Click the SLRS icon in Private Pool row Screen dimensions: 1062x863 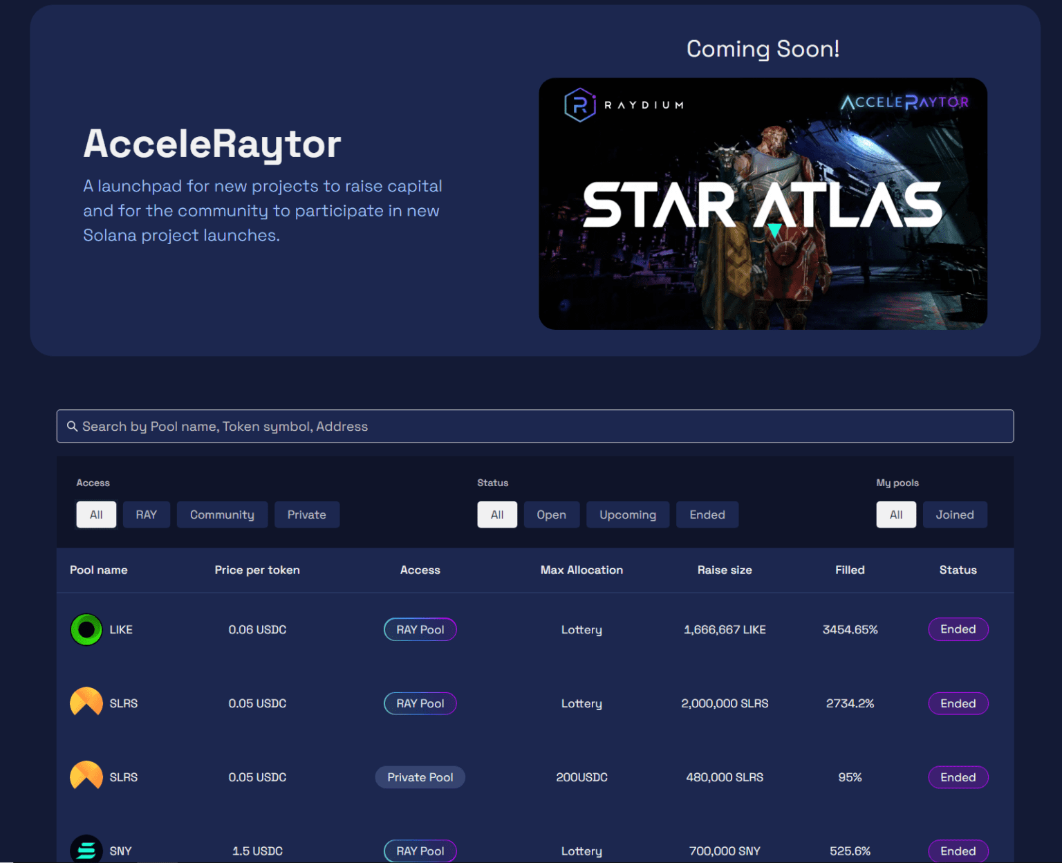click(x=86, y=777)
